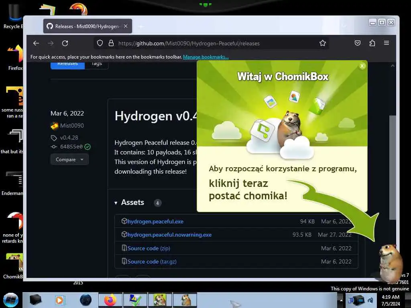This screenshot has width=411, height=308.
Task: Open the 64855e0 commit link
Action: click(71, 147)
